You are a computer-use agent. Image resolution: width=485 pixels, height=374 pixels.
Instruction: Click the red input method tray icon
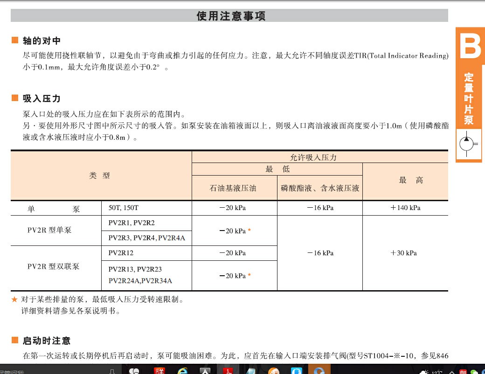(462, 372)
